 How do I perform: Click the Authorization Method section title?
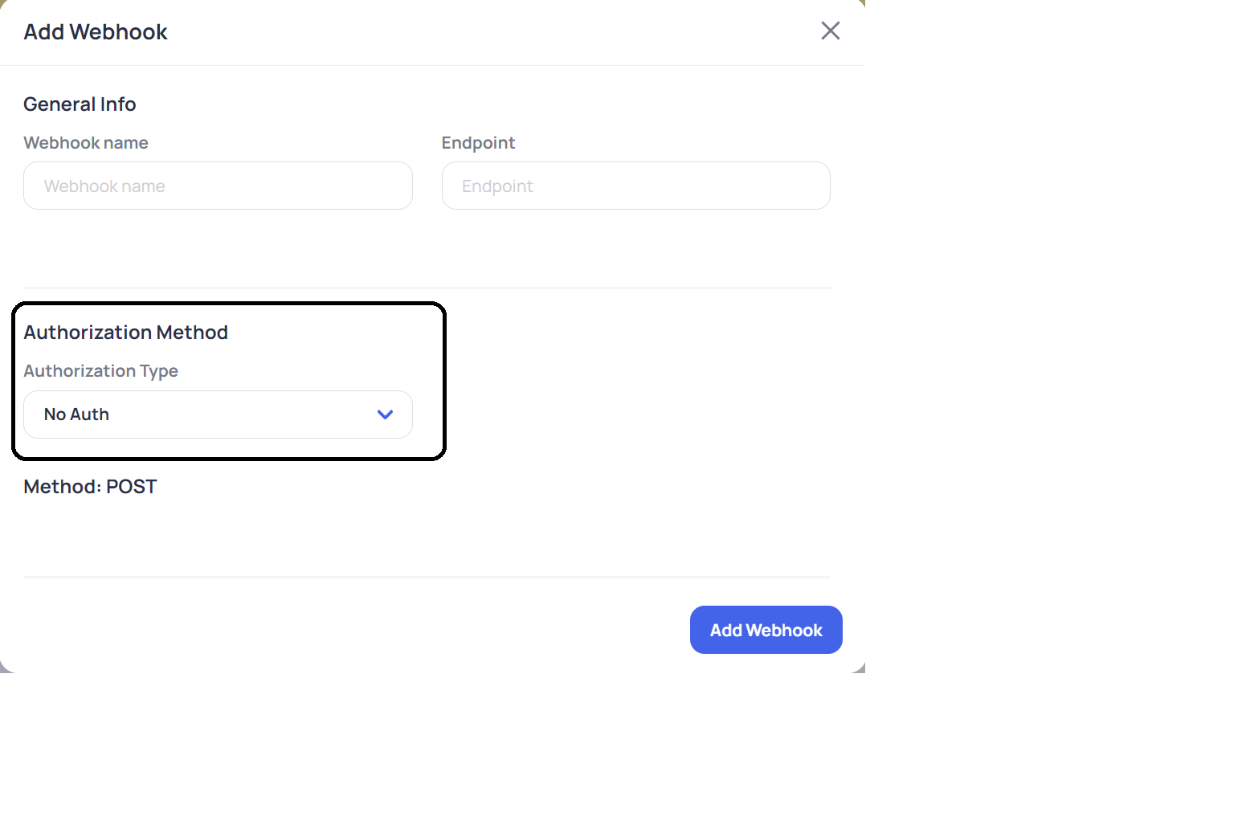coord(125,332)
